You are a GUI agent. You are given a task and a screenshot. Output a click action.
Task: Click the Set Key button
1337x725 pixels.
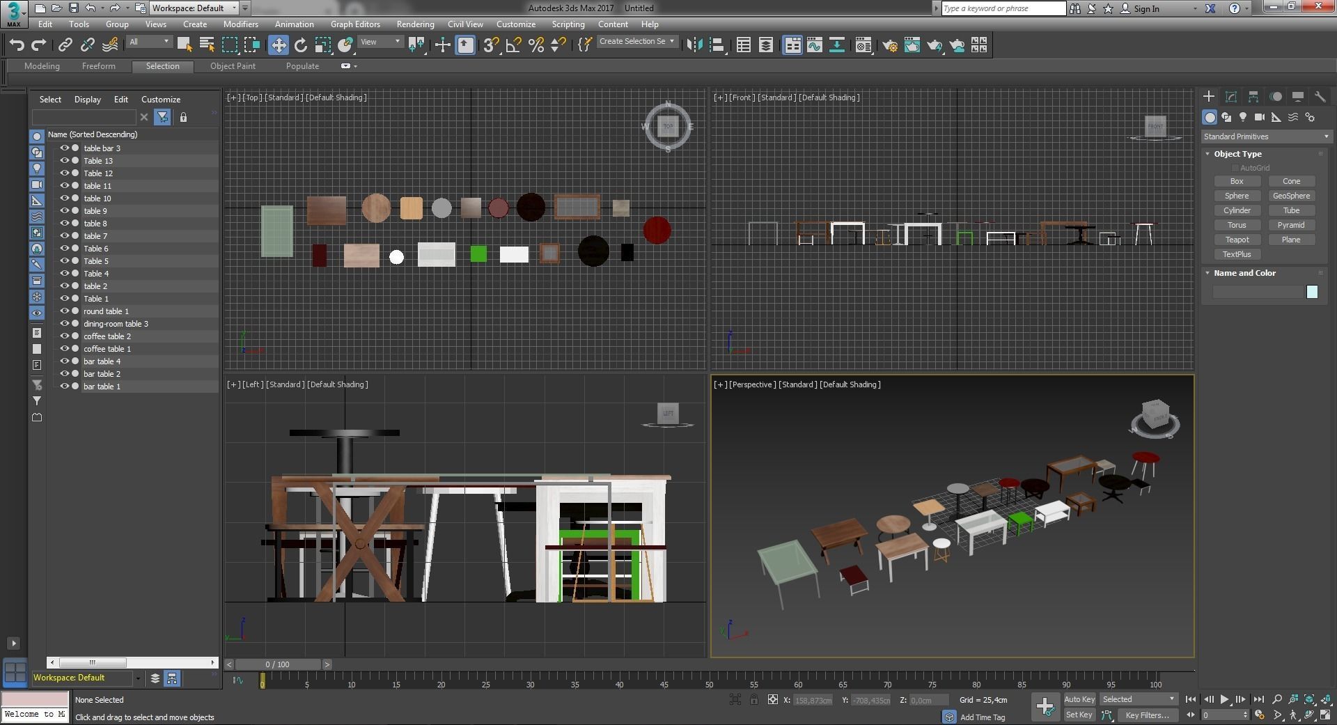click(x=1079, y=715)
